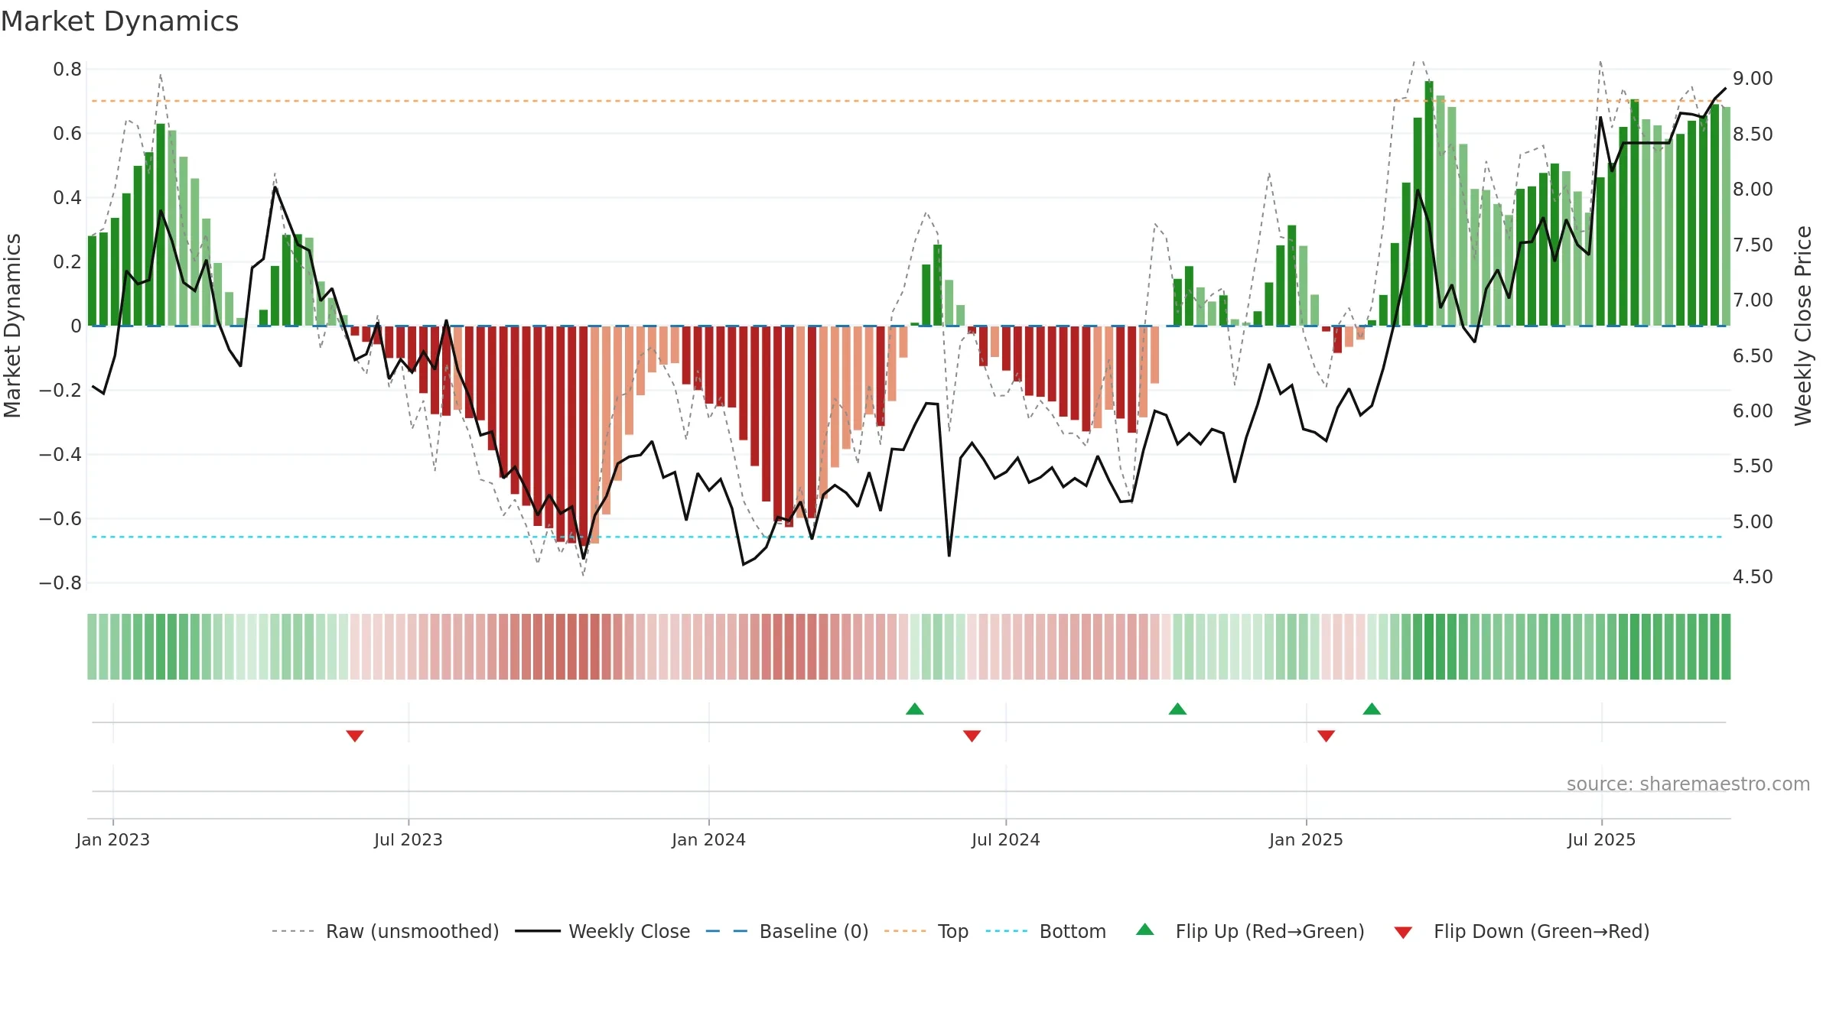Click the Market Dynamics chart title
The height and width of the screenshot is (1032, 1836).
click(x=119, y=21)
